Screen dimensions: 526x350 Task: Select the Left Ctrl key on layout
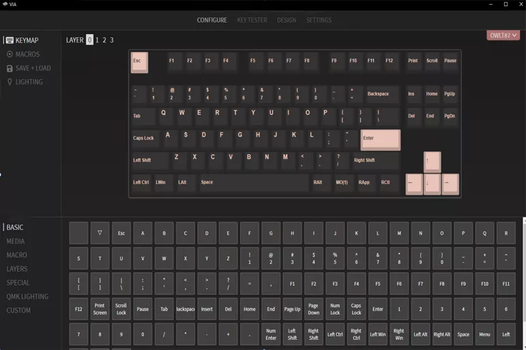pos(141,184)
